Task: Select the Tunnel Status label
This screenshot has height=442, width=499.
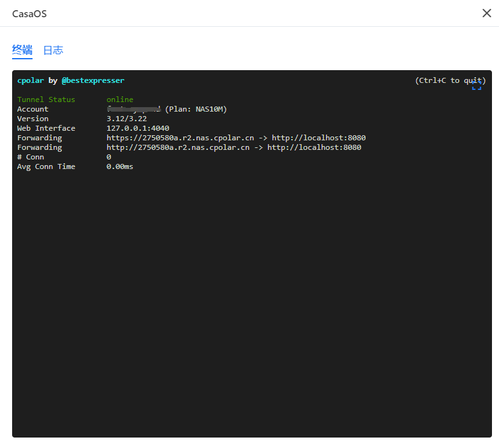Action: pos(46,99)
